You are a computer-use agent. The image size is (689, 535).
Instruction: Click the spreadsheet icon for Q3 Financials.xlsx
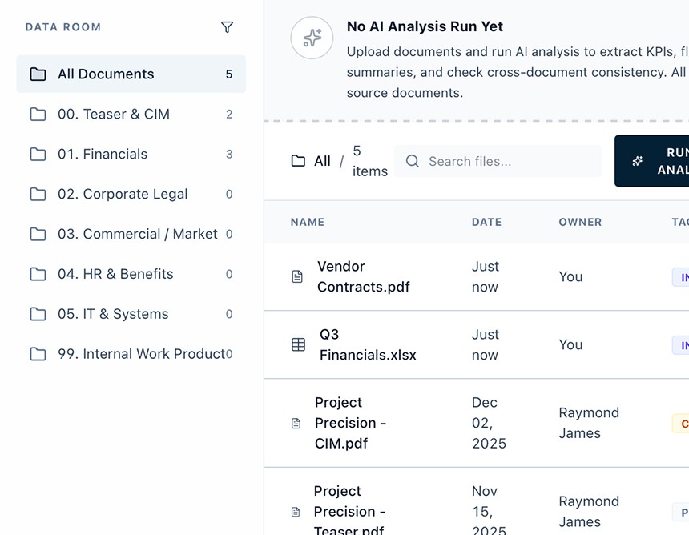(x=298, y=344)
